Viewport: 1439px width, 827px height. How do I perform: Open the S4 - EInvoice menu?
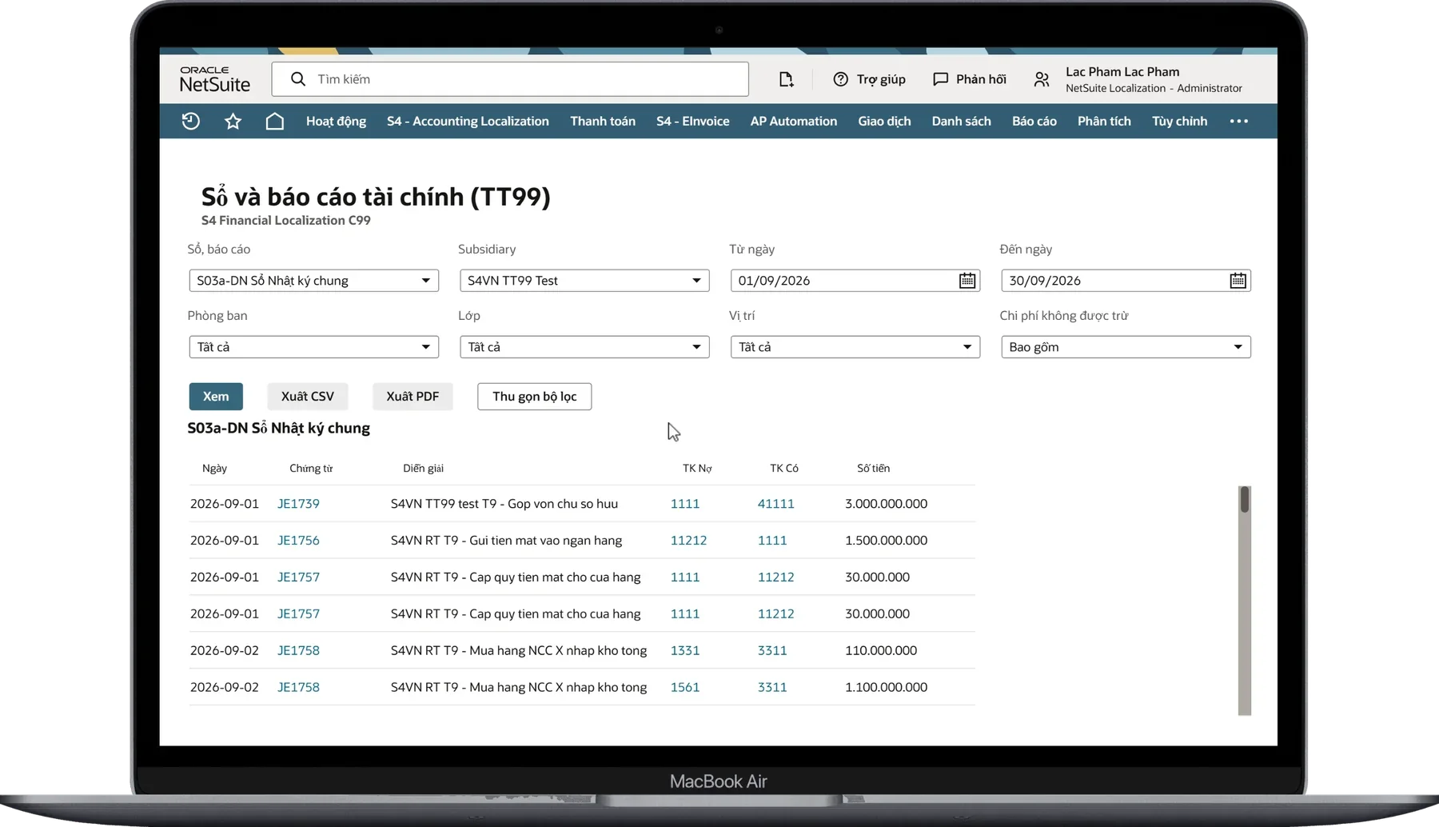pyautogui.click(x=692, y=121)
